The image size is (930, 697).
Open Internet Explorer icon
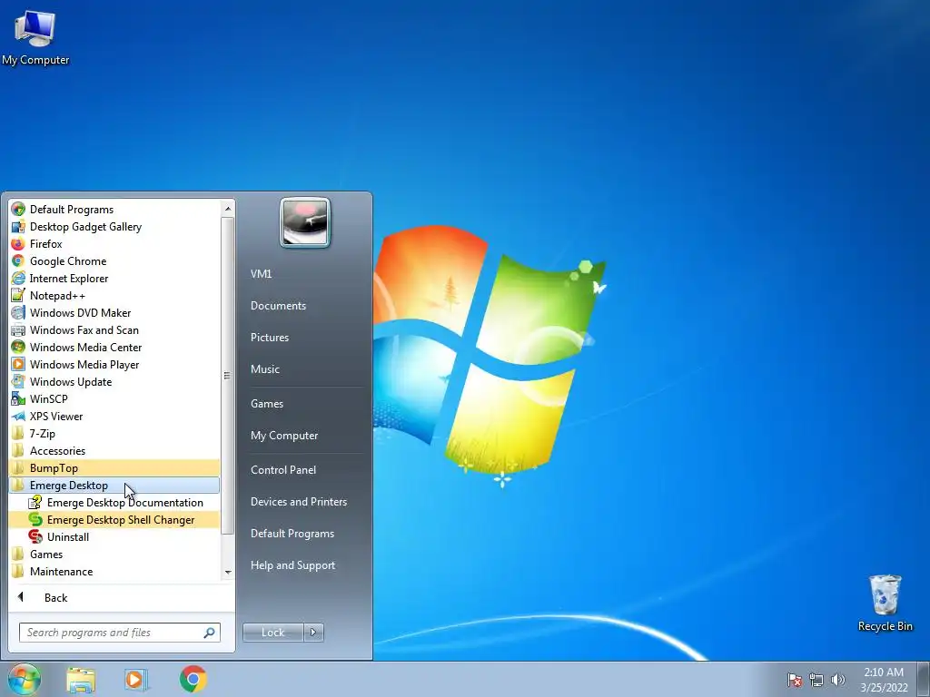click(x=18, y=278)
